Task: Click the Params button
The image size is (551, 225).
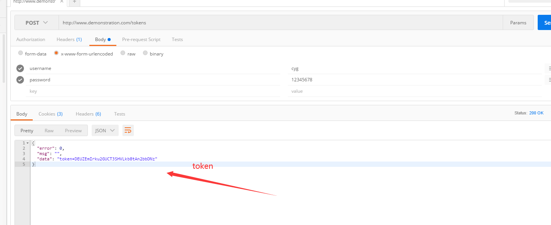Action: point(518,22)
